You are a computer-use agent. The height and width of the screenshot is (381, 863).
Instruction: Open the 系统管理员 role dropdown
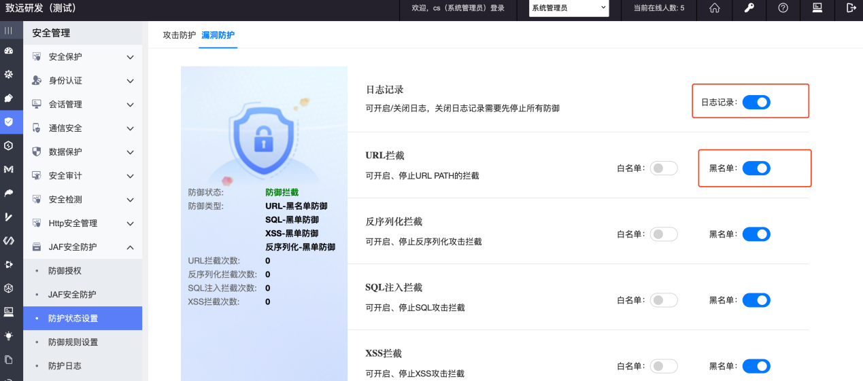(x=569, y=8)
